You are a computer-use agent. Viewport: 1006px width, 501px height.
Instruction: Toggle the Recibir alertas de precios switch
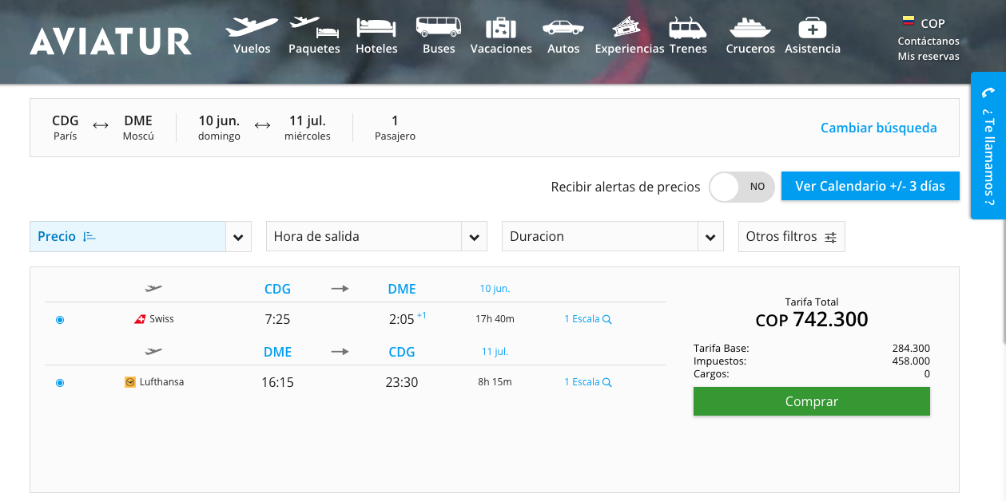[x=742, y=187]
